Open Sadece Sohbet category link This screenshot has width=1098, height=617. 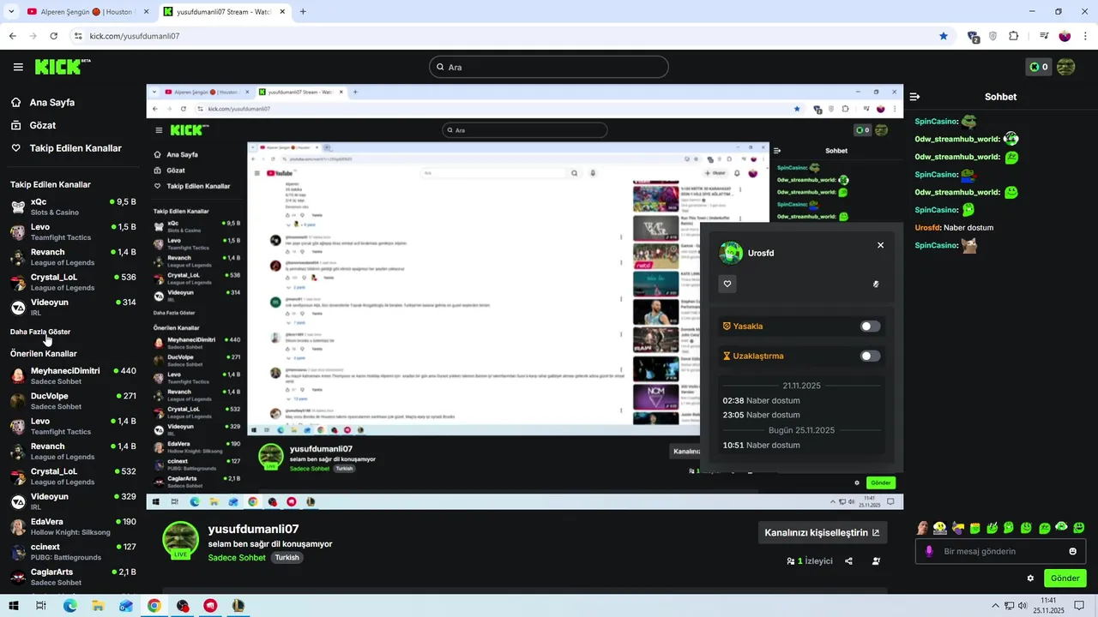click(237, 558)
